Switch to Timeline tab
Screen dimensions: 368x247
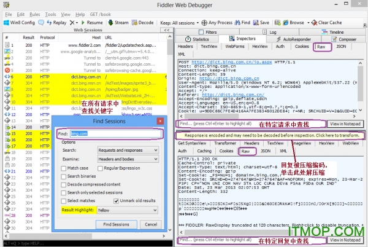(332, 32)
